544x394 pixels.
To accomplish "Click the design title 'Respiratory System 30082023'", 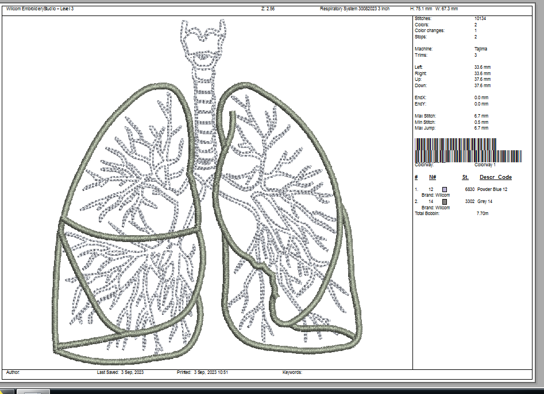I will coord(354,9).
